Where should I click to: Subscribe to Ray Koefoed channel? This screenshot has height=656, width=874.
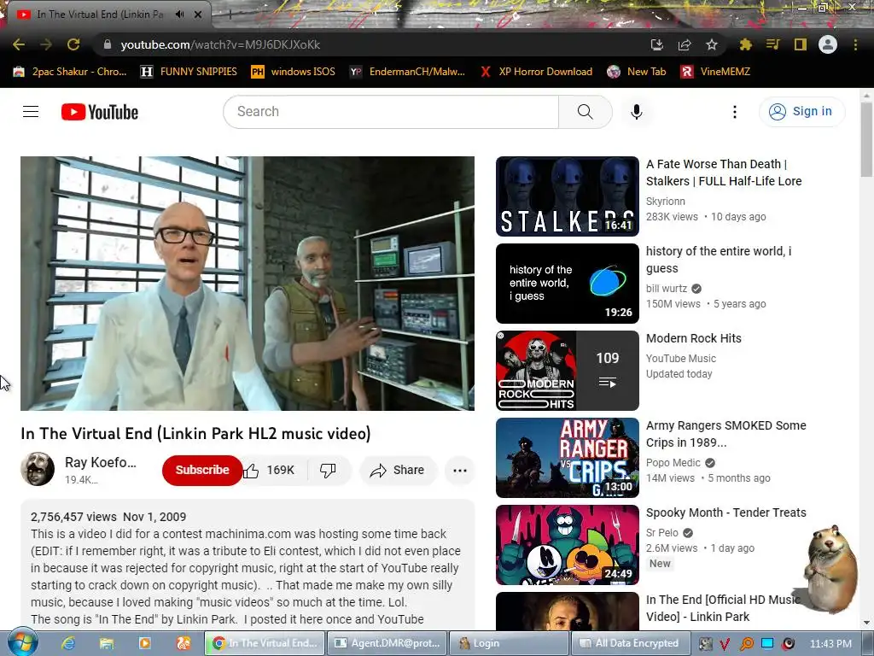pyautogui.click(x=201, y=471)
